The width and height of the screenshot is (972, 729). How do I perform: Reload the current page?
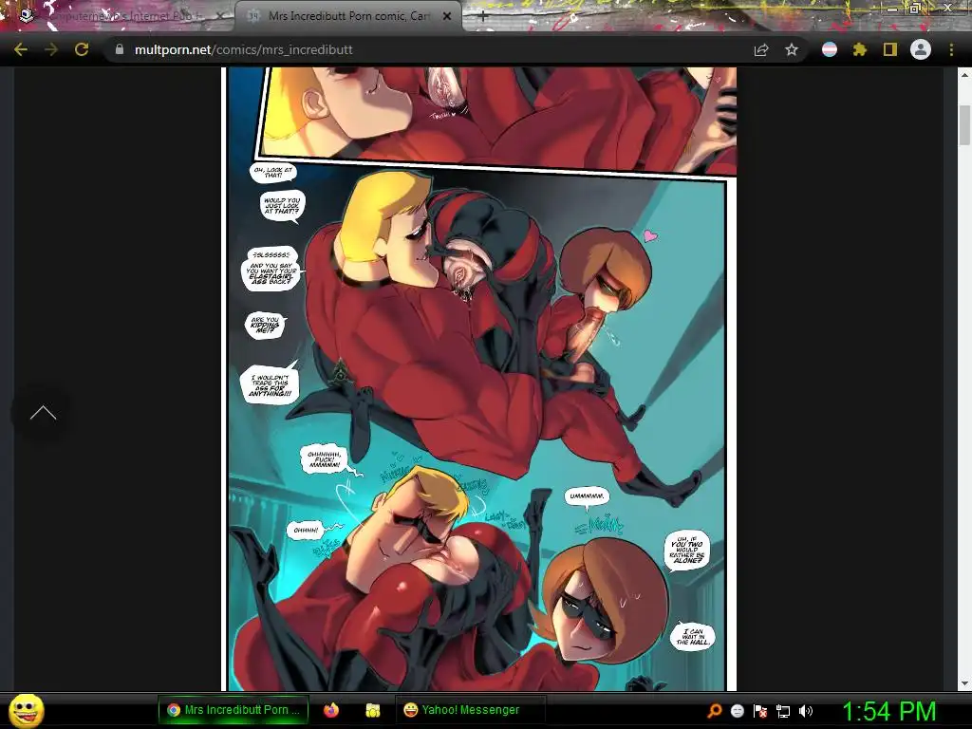tap(82, 49)
